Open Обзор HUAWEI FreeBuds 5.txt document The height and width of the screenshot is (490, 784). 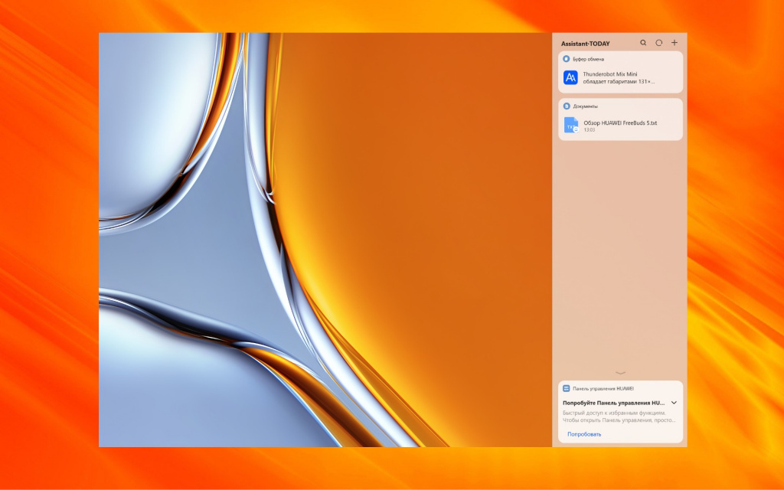pos(620,122)
